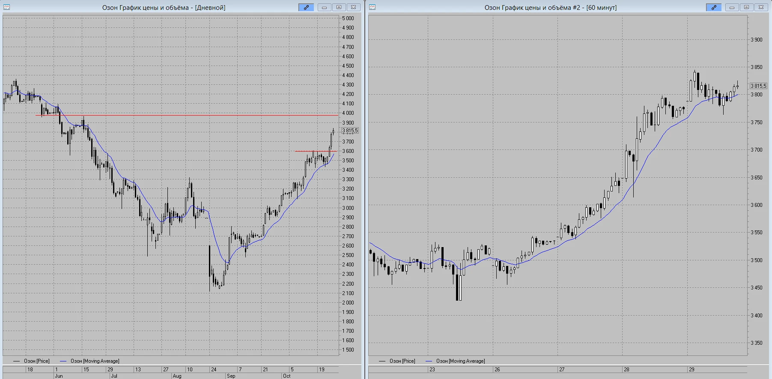Click date 27 on the 60-minute time axis
Screen dimensions: 772x379
(x=562, y=369)
